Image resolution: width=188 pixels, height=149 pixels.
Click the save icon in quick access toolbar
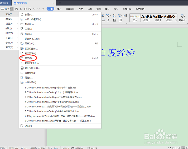(17, 9)
